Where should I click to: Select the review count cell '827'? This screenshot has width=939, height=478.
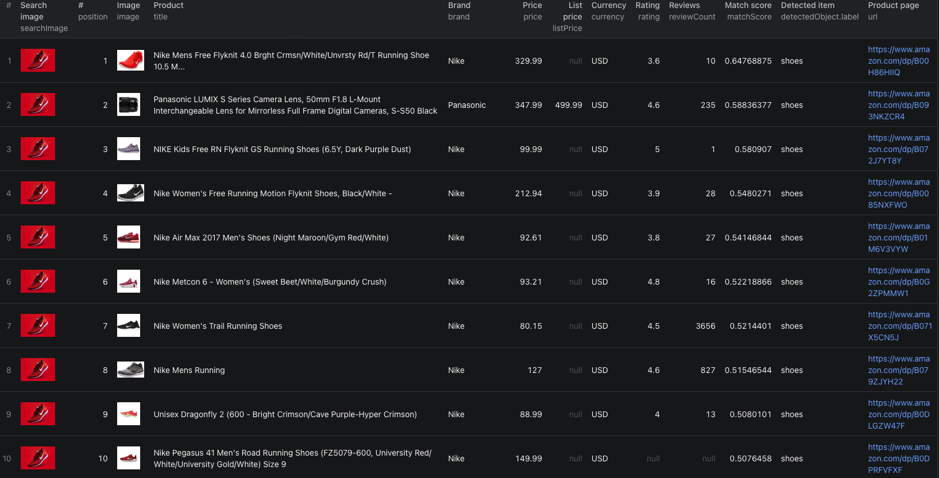point(708,370)
